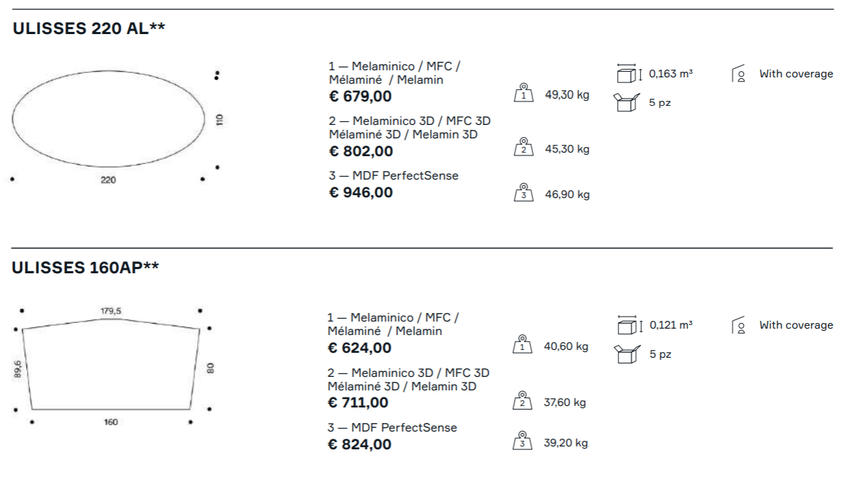850x477 pixels.
Task: Click weight icon 1 beside 40,60 kg
Action: 523,344
